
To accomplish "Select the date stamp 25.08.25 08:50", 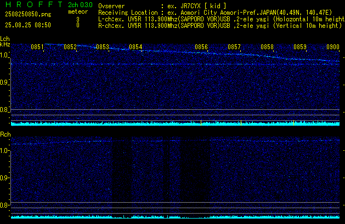I will 28,25.
